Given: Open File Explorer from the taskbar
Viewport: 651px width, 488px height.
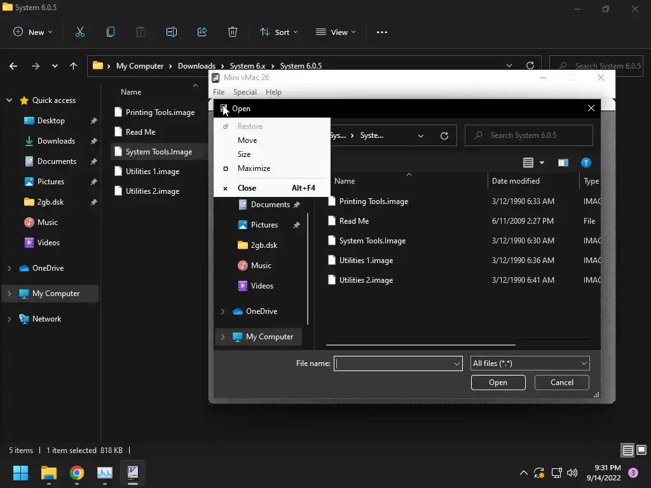Looking at the screenshot, I should click(x=49, y=473).
